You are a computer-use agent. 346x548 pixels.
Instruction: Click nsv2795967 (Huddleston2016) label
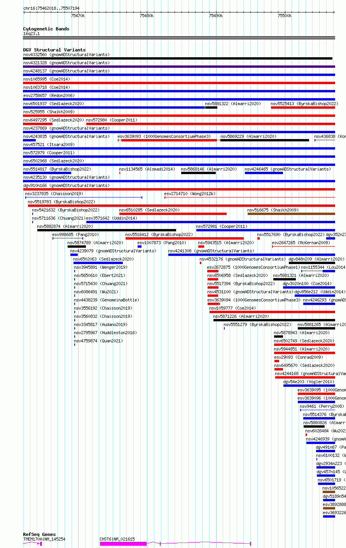point(105,333)
